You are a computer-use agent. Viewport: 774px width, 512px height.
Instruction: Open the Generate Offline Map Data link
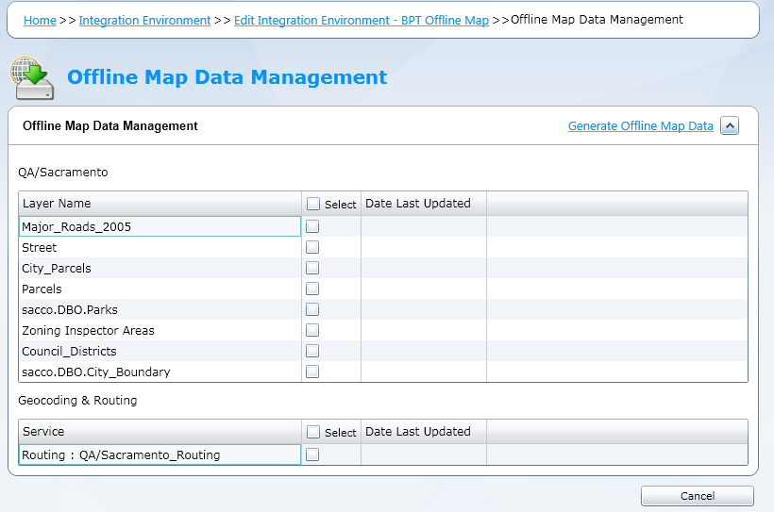[x=640, y=126]
